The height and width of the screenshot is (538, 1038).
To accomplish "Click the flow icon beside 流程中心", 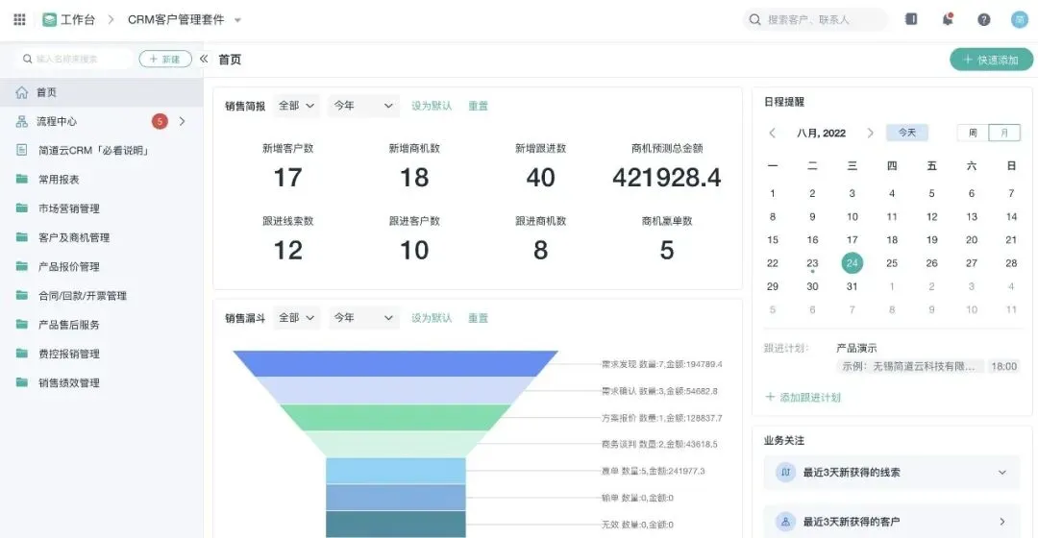I will click(x=22, y=122).
